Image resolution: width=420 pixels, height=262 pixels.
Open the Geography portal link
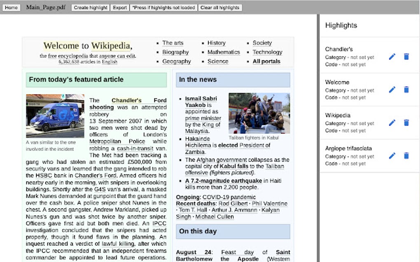click(x=177, y=62)
